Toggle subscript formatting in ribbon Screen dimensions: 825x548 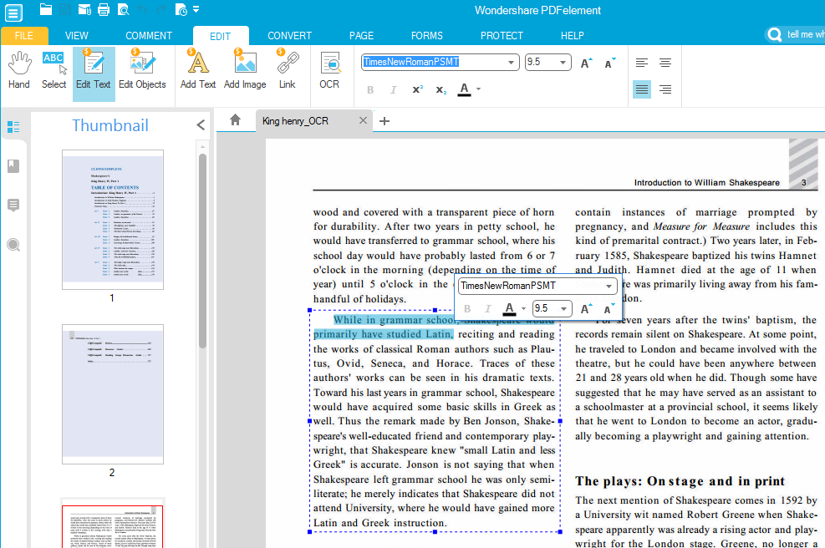pos(441,89)
